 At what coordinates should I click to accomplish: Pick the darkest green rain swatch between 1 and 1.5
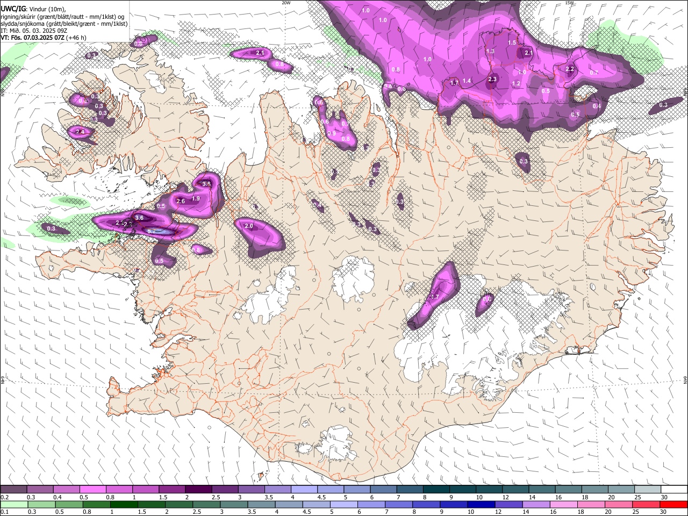124,505
